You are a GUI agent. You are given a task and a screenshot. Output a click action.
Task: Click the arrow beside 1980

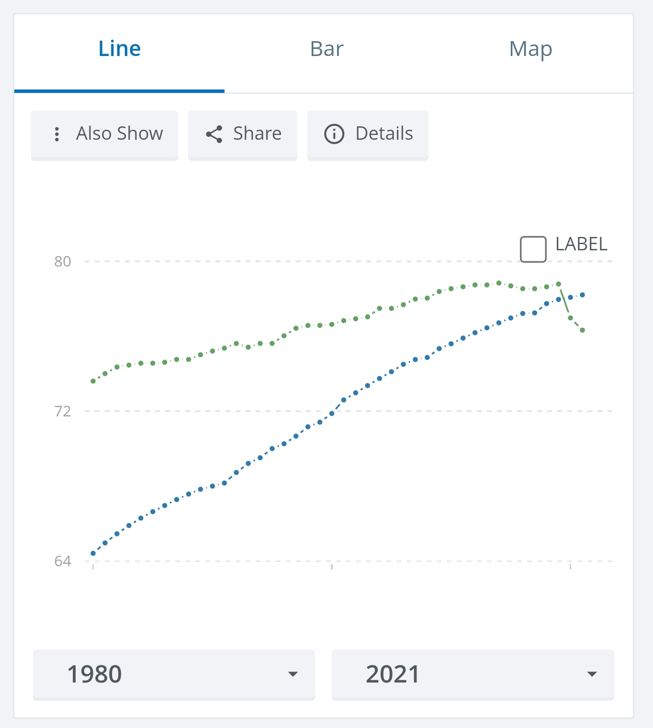(293, 674)
